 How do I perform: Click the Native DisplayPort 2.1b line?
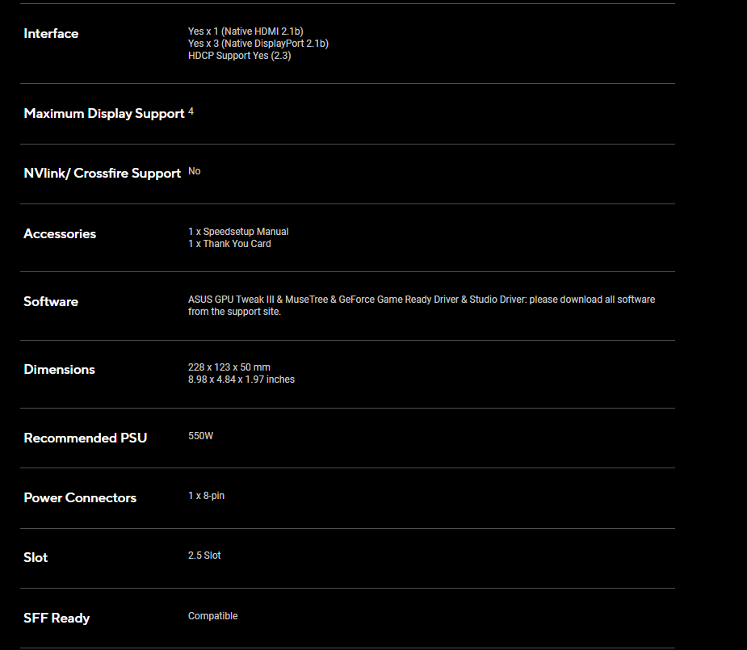point(258,44)
